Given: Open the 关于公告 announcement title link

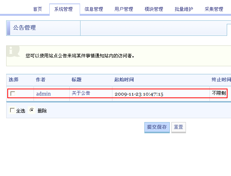Looking at the screenshot, I should (x=81, y=93).
